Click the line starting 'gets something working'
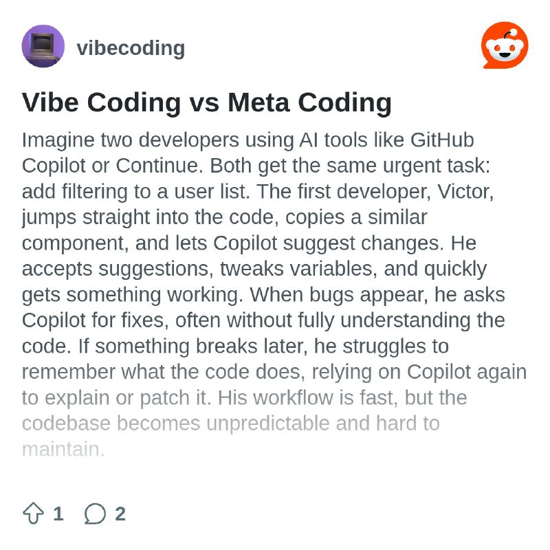Screen dimensions: 550x550 pos(263,295)
